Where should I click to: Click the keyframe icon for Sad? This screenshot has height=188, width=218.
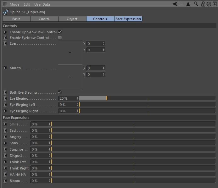[5, 130]
